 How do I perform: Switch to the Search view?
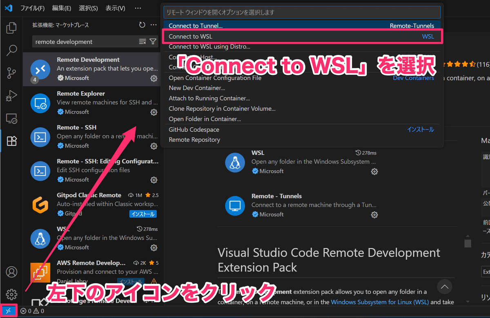(11, 51)
